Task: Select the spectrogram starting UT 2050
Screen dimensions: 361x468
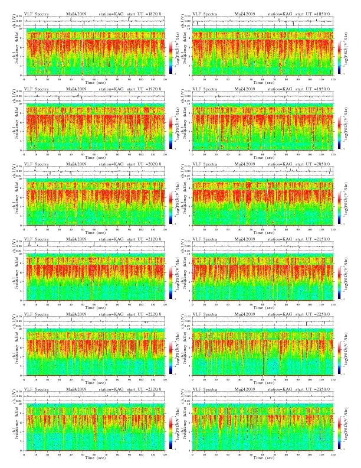Action: [262, 202]
